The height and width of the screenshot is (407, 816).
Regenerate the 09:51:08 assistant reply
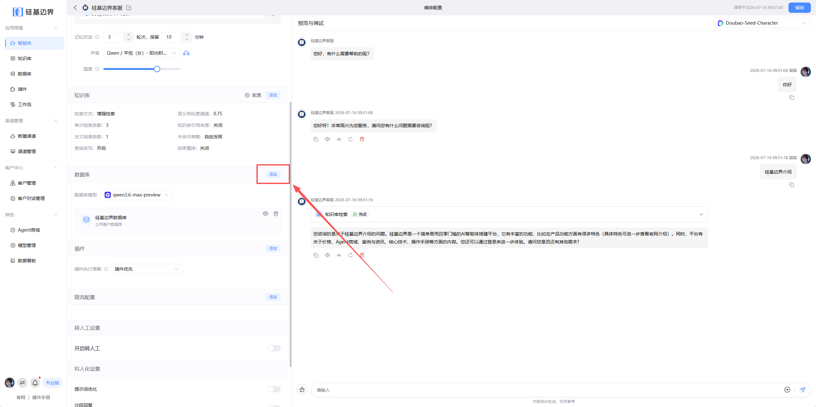tap(350, 139)
